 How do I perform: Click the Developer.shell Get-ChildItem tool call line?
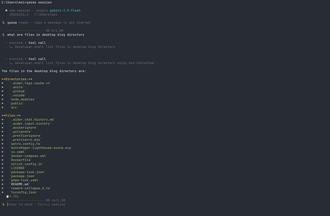coord(82,63)
